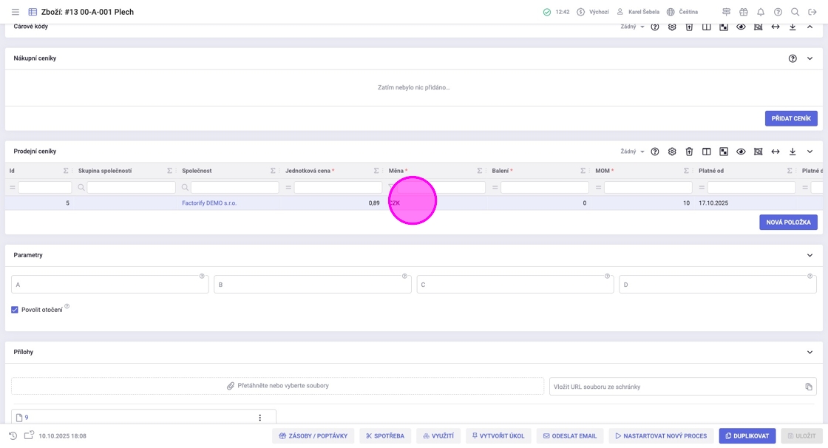
Task: Click trash restore icon in Prodejní ceníky
Action: pyautogui.click(x=689, y=152)
